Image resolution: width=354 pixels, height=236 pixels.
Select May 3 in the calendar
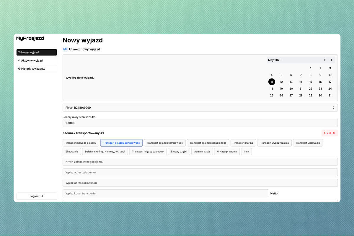coord(330,68)
